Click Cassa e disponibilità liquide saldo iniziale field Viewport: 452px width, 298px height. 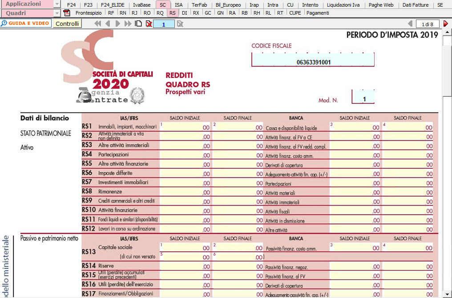[x=355, y=127]
